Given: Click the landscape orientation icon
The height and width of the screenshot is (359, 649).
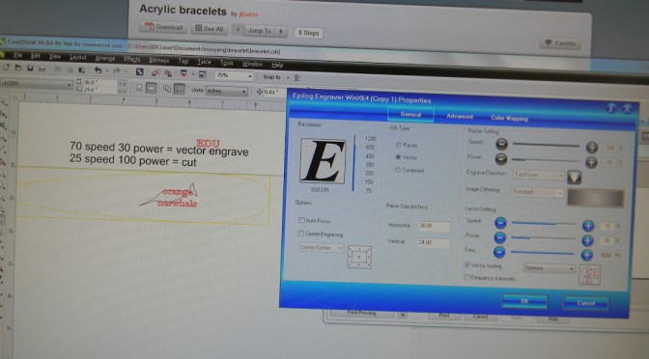Looking at the screenshot, I should coord(151,88).
